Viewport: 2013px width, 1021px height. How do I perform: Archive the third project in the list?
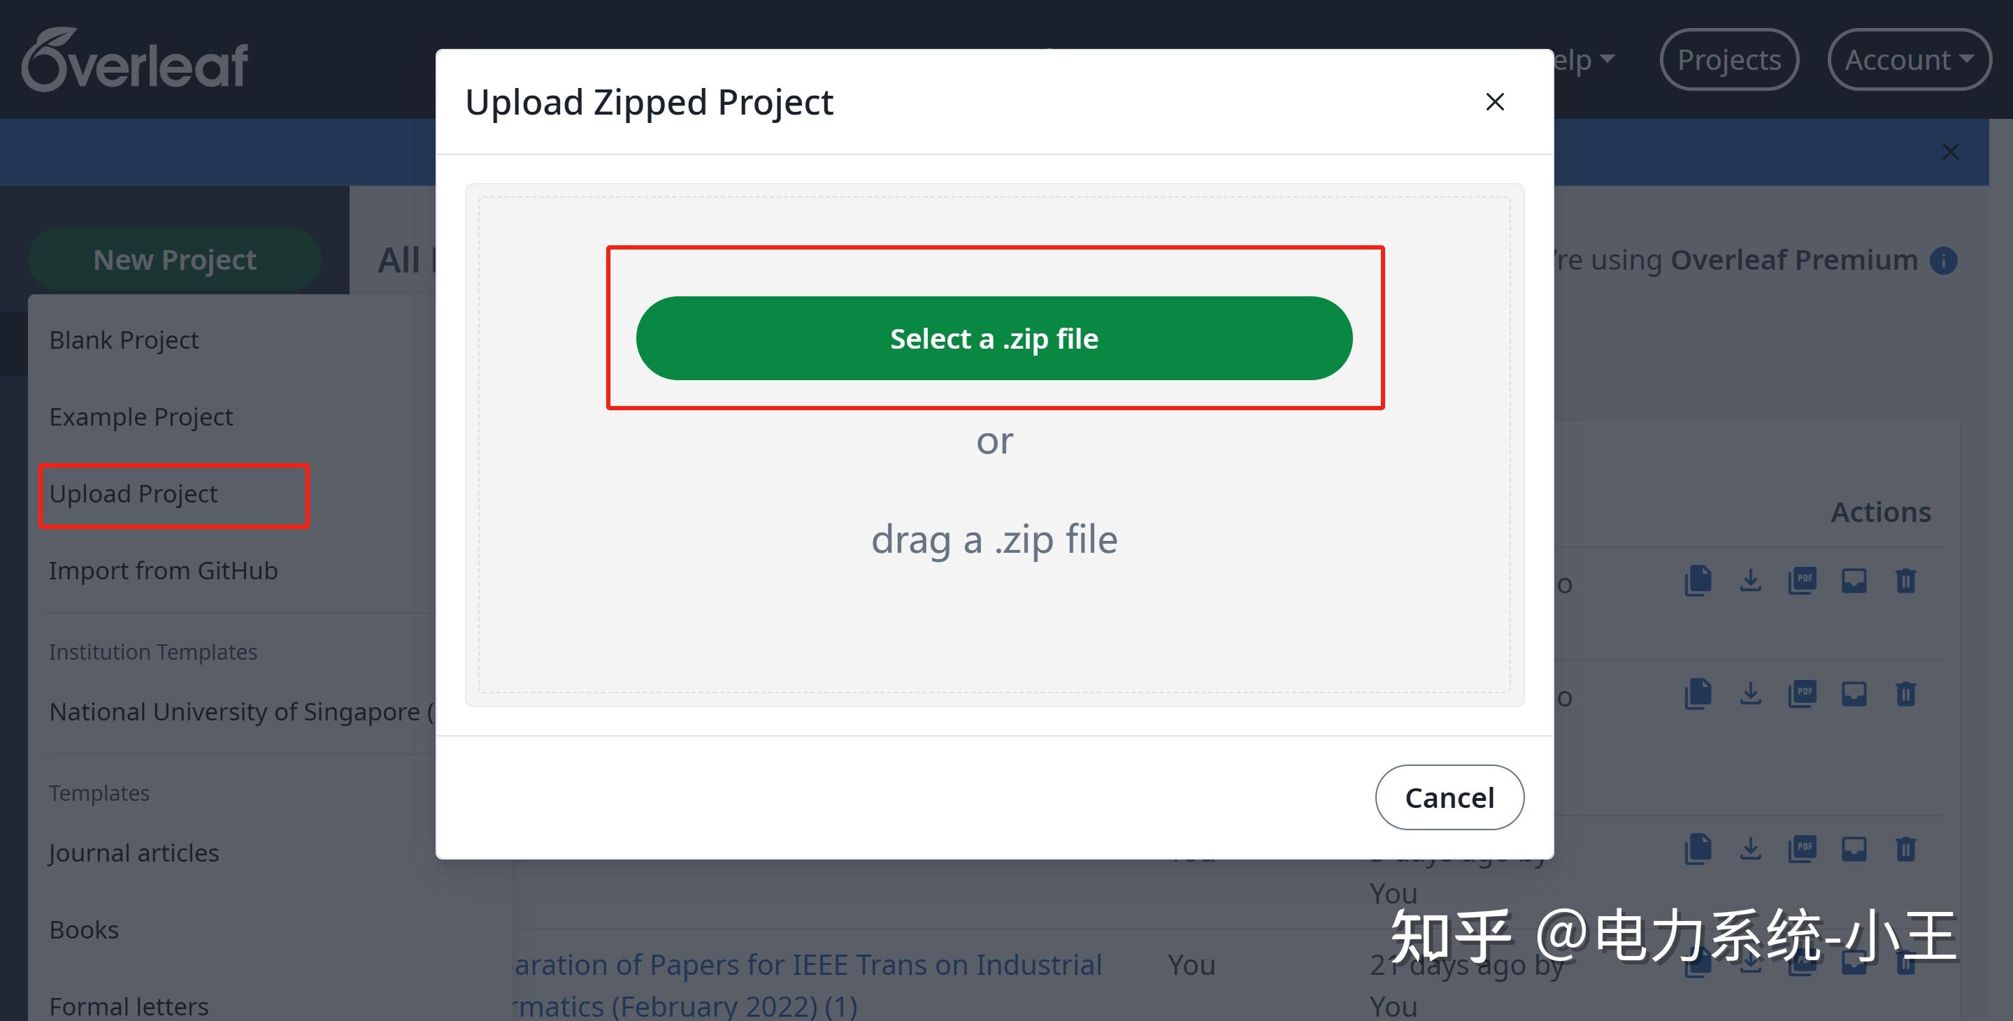pyautogui.click(x=1854, y=848)
